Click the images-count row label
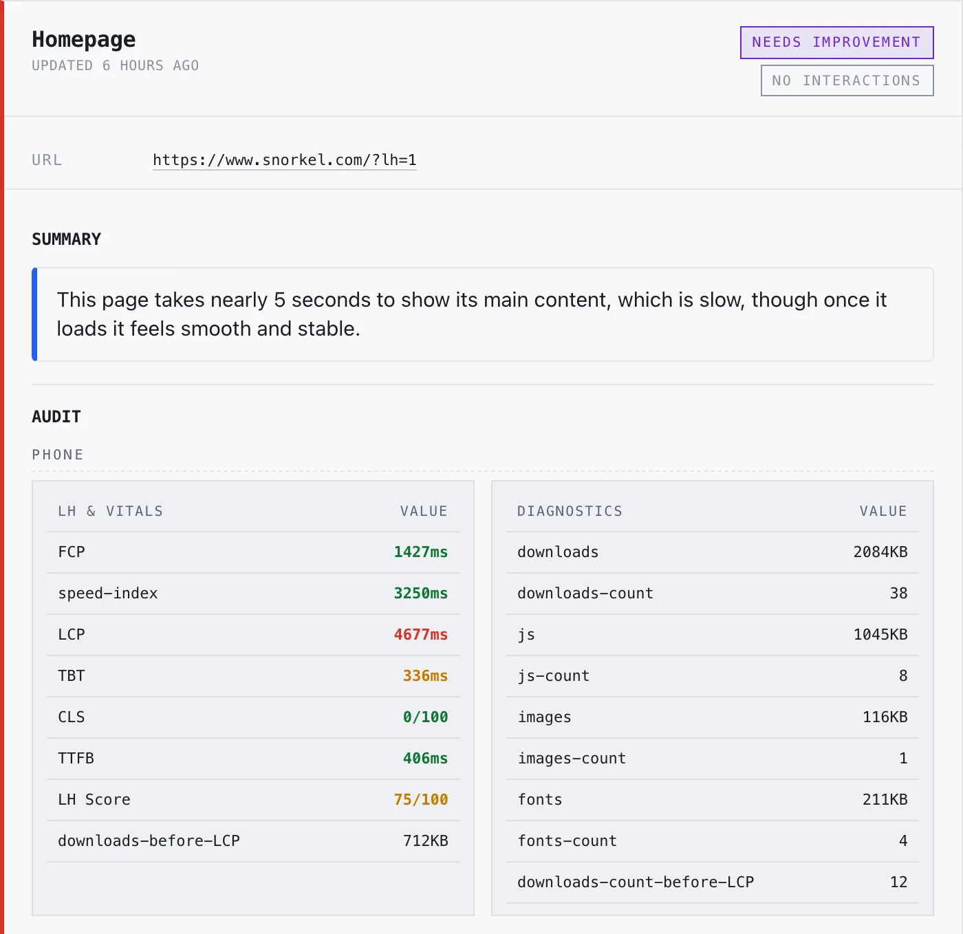 click(x=572, y=759)
